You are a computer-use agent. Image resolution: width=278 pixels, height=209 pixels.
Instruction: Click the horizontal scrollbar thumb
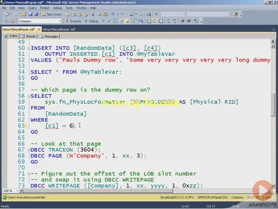[98, 190]
